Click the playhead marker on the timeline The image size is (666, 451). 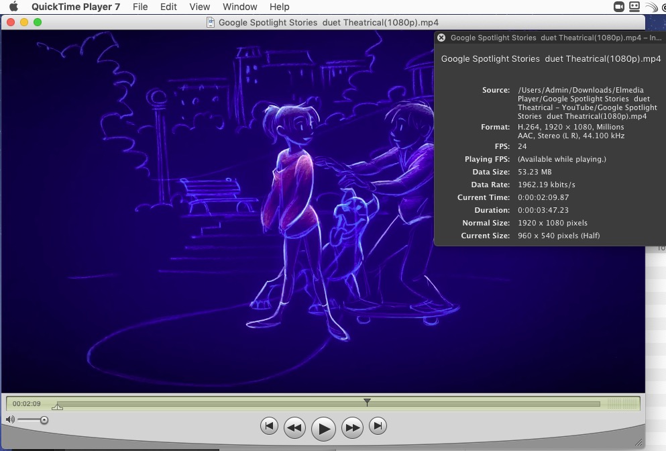(x=367, y=402)
